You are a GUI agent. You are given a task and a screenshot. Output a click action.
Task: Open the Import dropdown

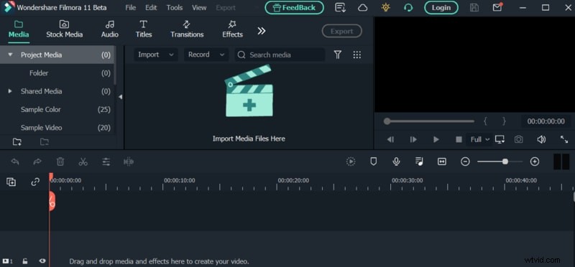(x=155, y=55)
